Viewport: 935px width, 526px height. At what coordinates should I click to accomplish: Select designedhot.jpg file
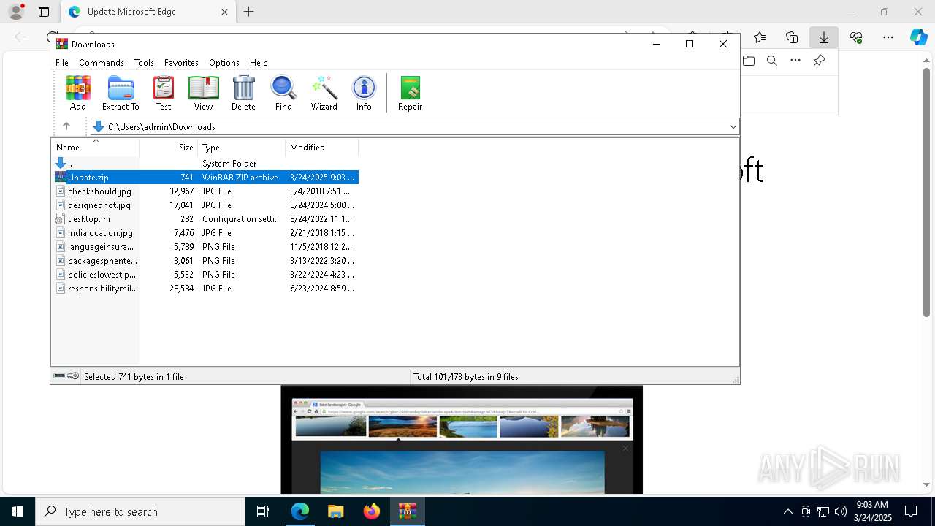pyautogui.click(x=205, y=205)
